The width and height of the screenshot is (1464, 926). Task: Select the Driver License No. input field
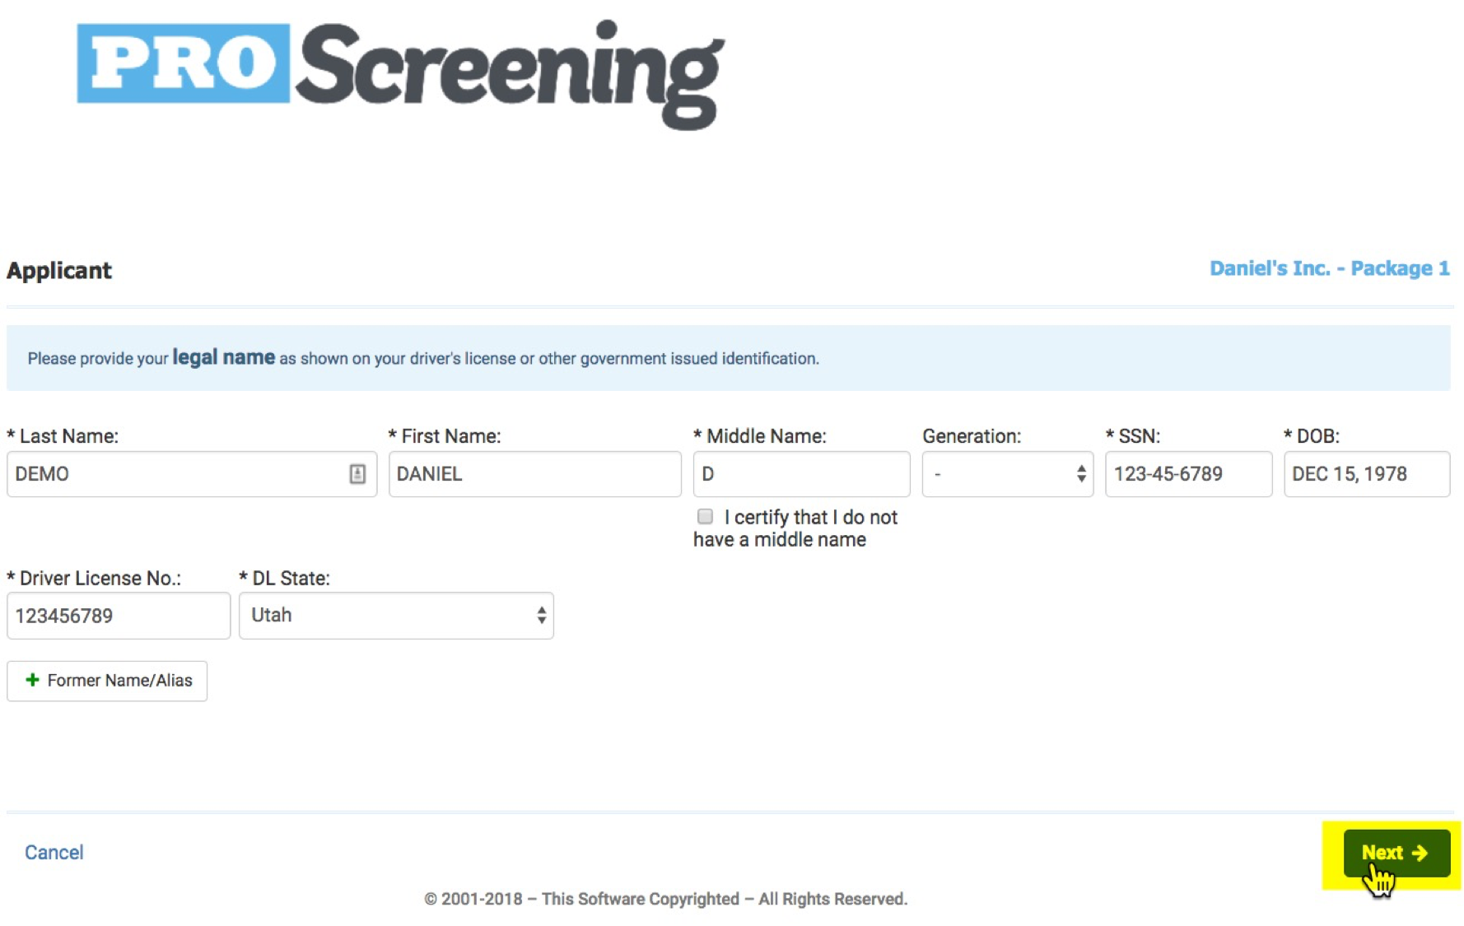[118, 616]
